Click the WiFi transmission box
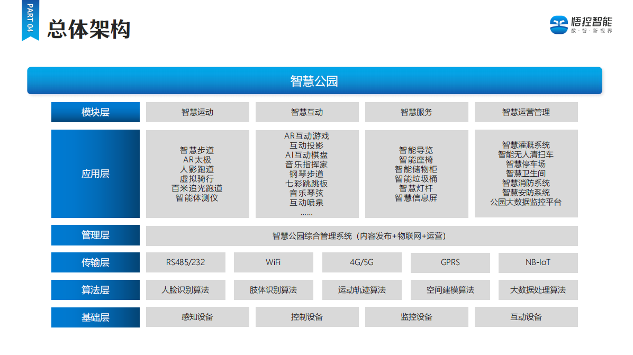Viewport: 633px width, 355px height. point(274,262)
